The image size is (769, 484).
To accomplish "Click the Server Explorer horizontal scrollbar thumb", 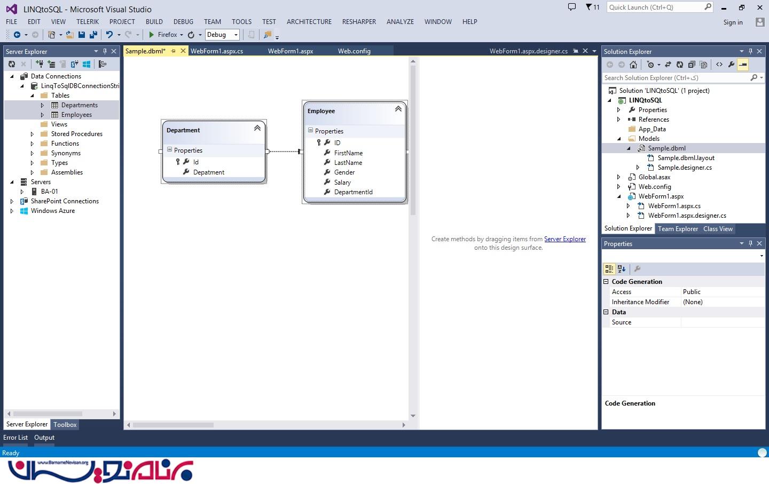I will click(48, 414).
